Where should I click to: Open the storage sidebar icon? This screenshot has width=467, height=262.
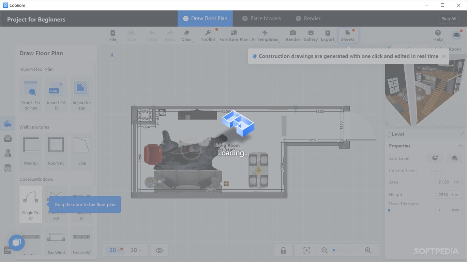pos(8,168)
